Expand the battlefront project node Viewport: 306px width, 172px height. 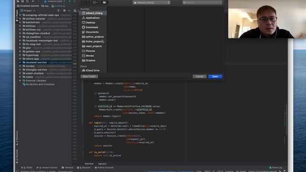tap(20, 22)
